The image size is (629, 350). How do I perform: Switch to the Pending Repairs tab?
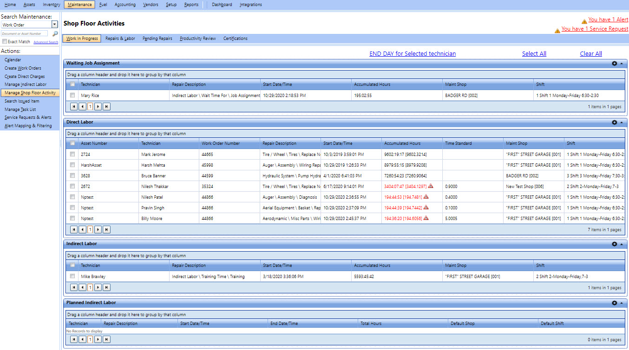click(157, 39)
